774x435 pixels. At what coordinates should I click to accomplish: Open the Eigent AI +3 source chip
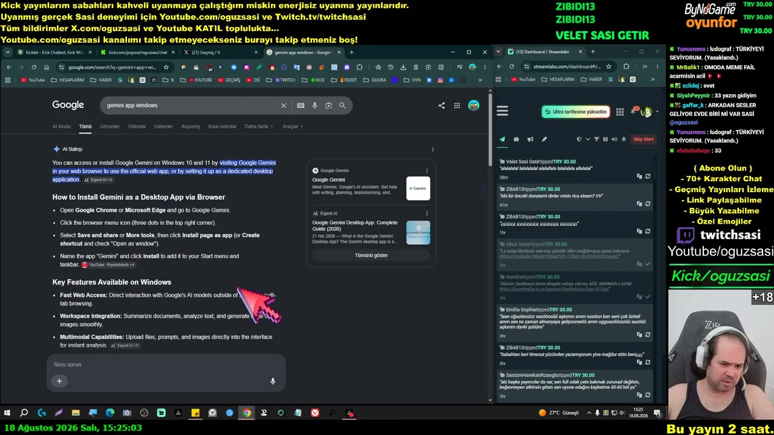98,180
